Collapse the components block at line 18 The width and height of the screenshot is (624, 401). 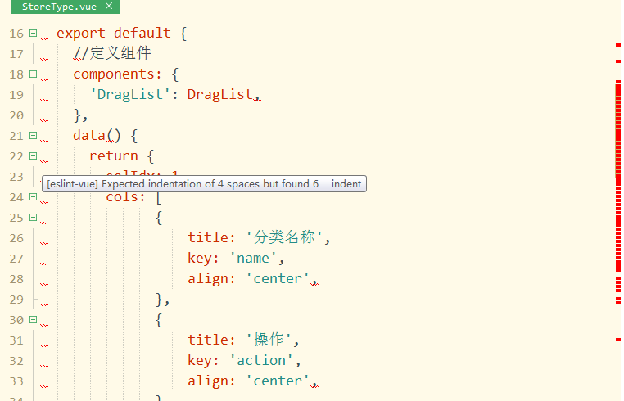tap(34, 74)
